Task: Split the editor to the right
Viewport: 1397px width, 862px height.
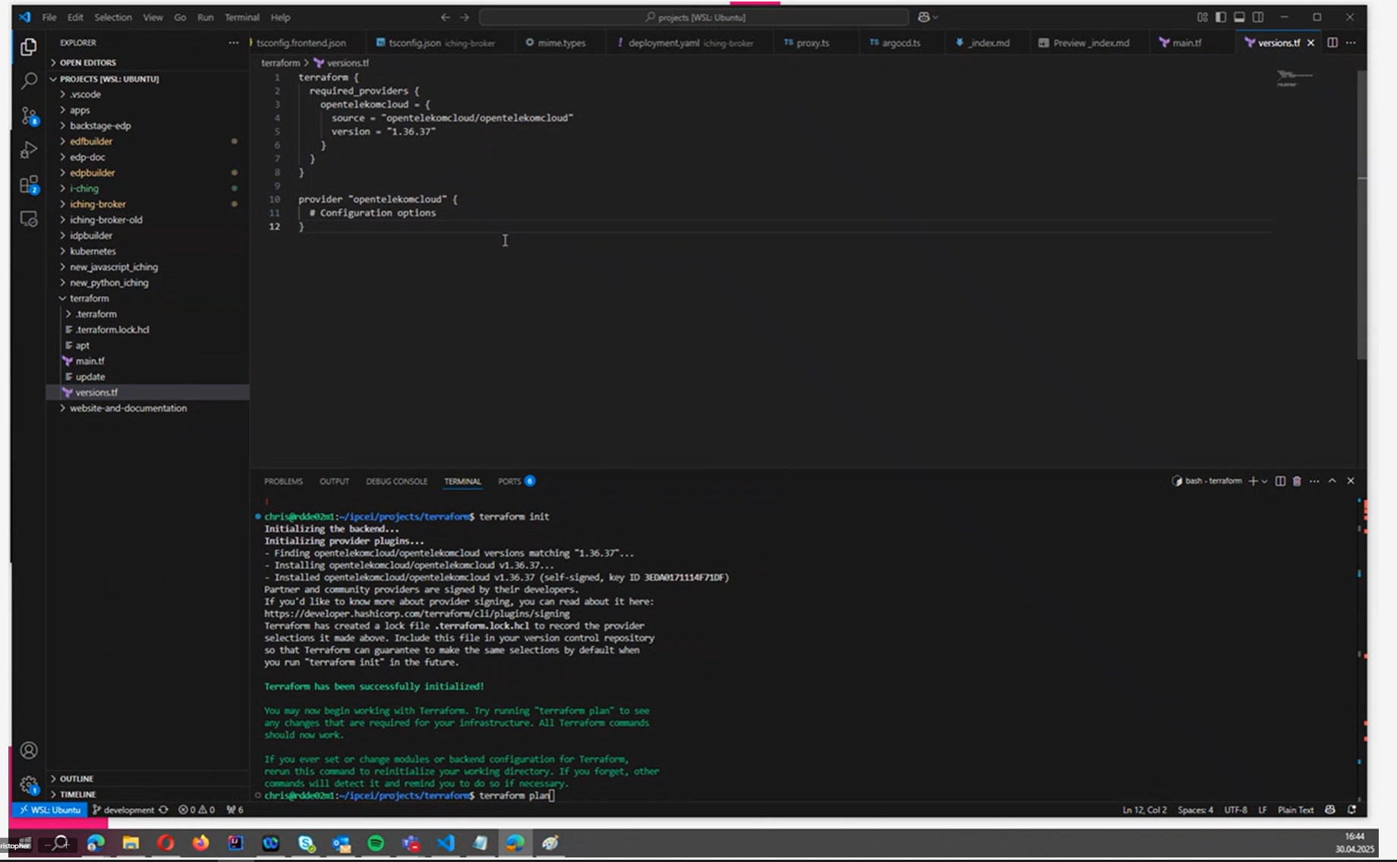Action: [x=1332, y=42]
